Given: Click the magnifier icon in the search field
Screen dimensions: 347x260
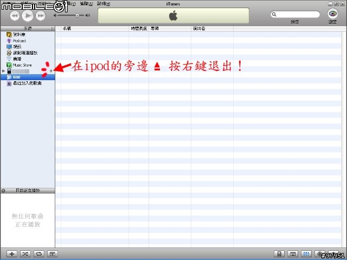Looking at the screenshot, I should coord(274,15).
